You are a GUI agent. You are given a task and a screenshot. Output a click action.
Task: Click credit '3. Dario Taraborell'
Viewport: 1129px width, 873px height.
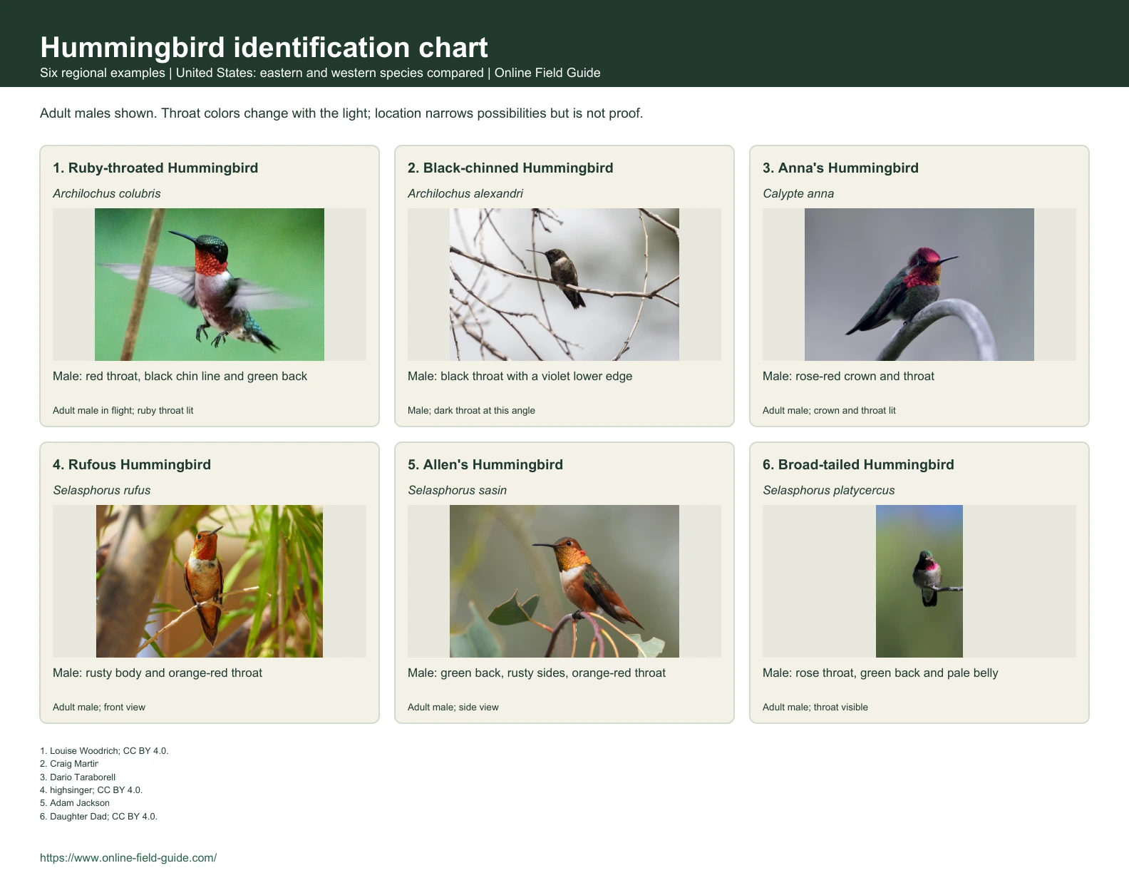[x=78, y=777]
